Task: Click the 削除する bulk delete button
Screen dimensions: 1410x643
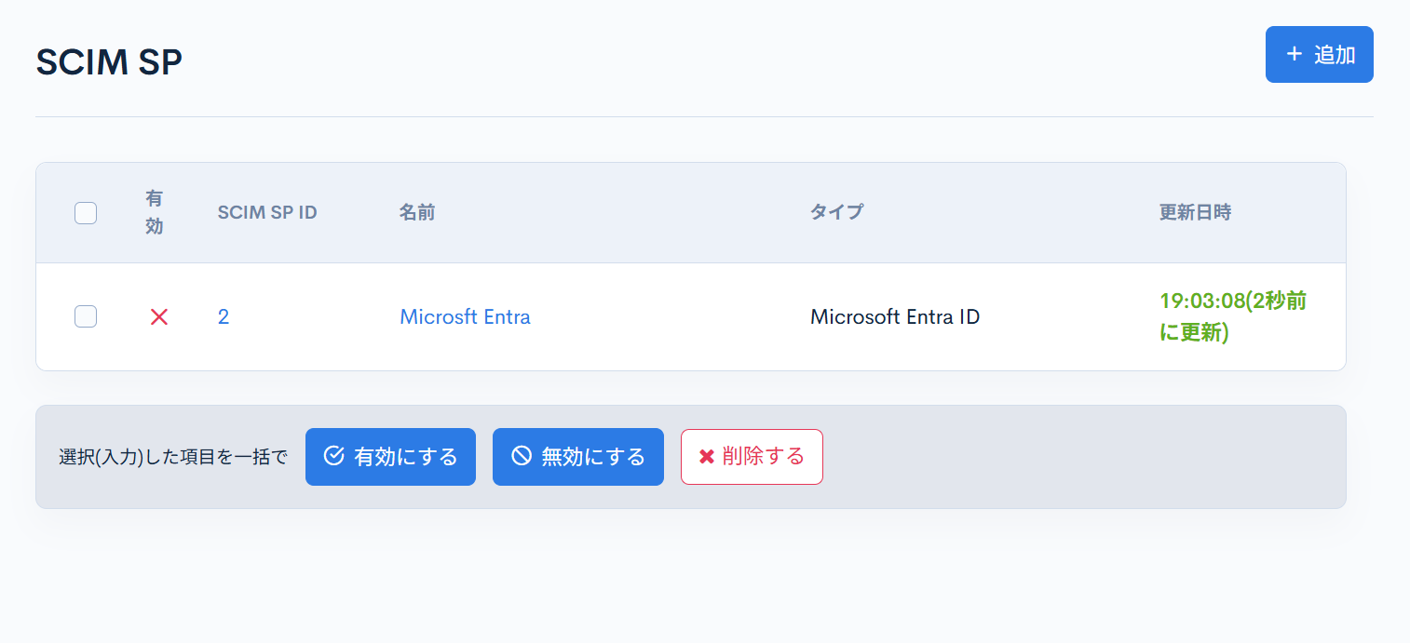Action: (752, 456)
